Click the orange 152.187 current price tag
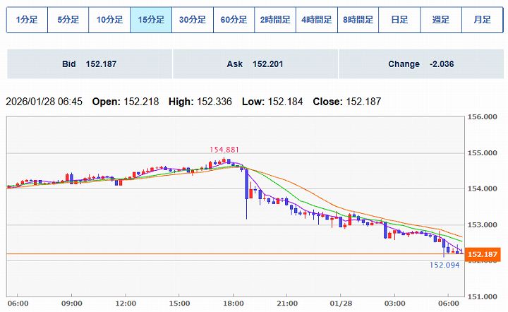This screenshot has height=312, width=508. [484, 254]
